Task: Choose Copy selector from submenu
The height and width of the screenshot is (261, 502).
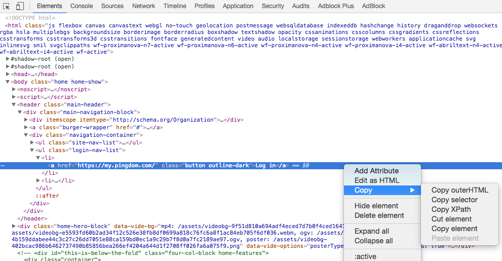Action: point(454,200)
